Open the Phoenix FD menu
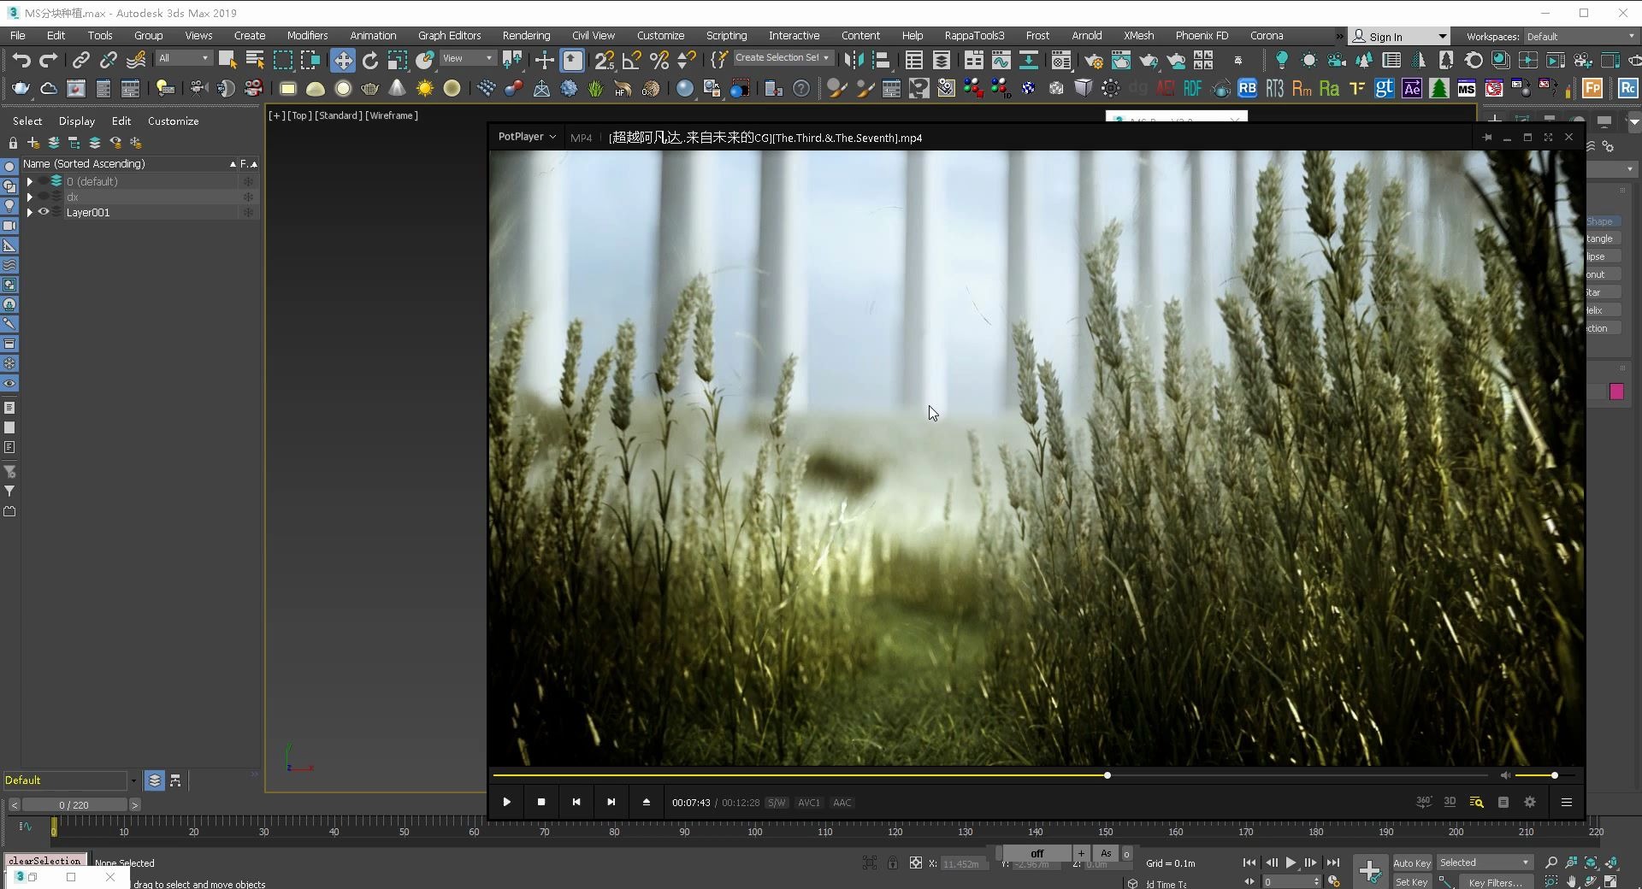Viewport: 1642px width, 889px height. click(1202, 35)
